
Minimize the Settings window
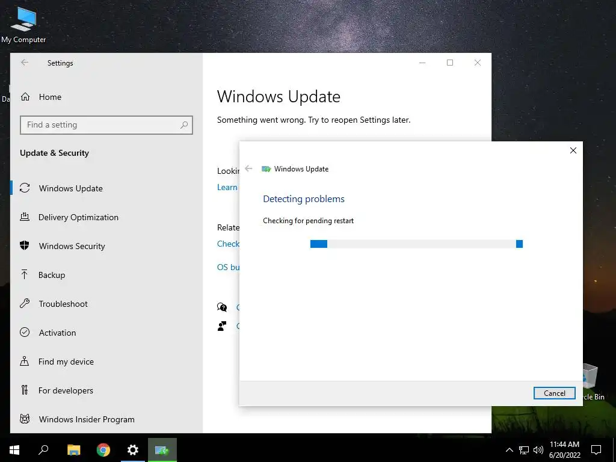(x=422, y=63)
